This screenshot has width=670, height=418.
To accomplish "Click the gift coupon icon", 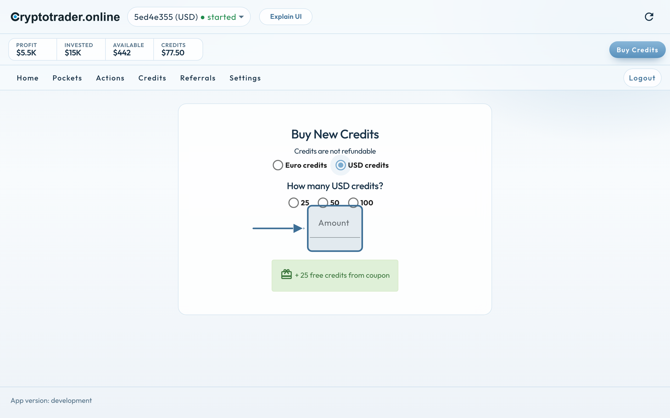I will [286, 275].
